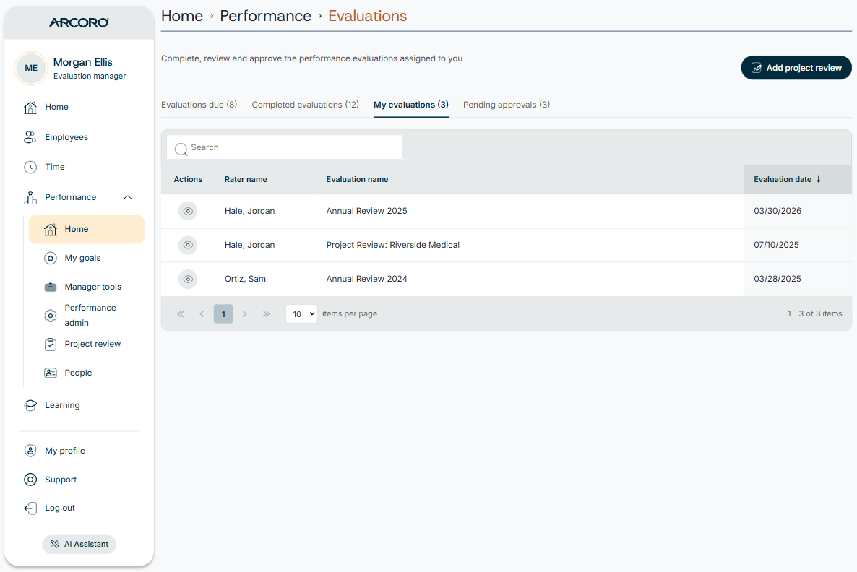Click the Home house icon in main sidebar

click(30, 107)
